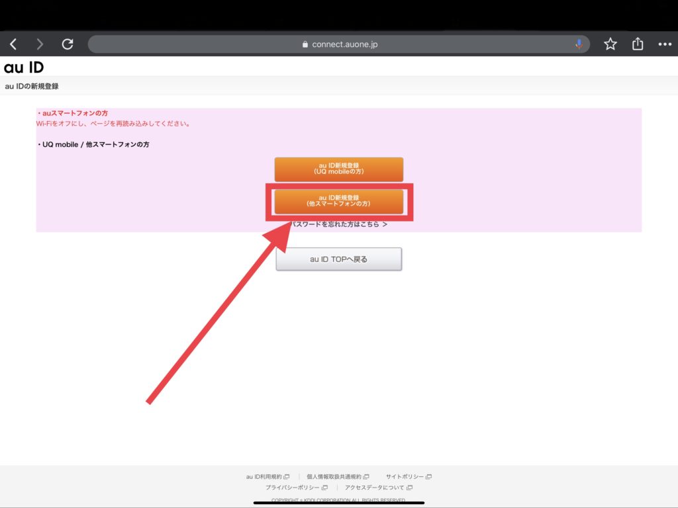Select the connect.auone.jp address bar
The height and width of the screenshot is (508, 678).
[x=338, y=44]
